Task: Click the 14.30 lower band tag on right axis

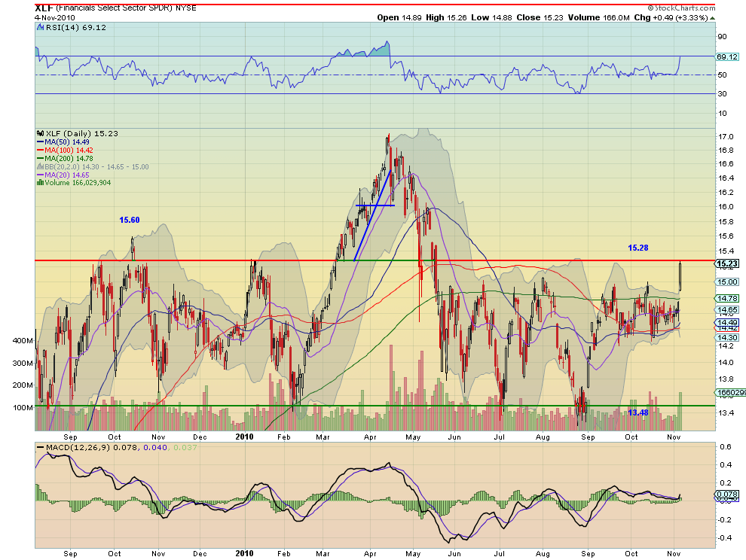Action: tap(727, 337)
